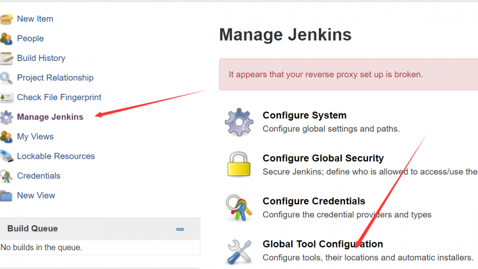
Task: Click the Build Queue panel title
Action: point(33,228)
